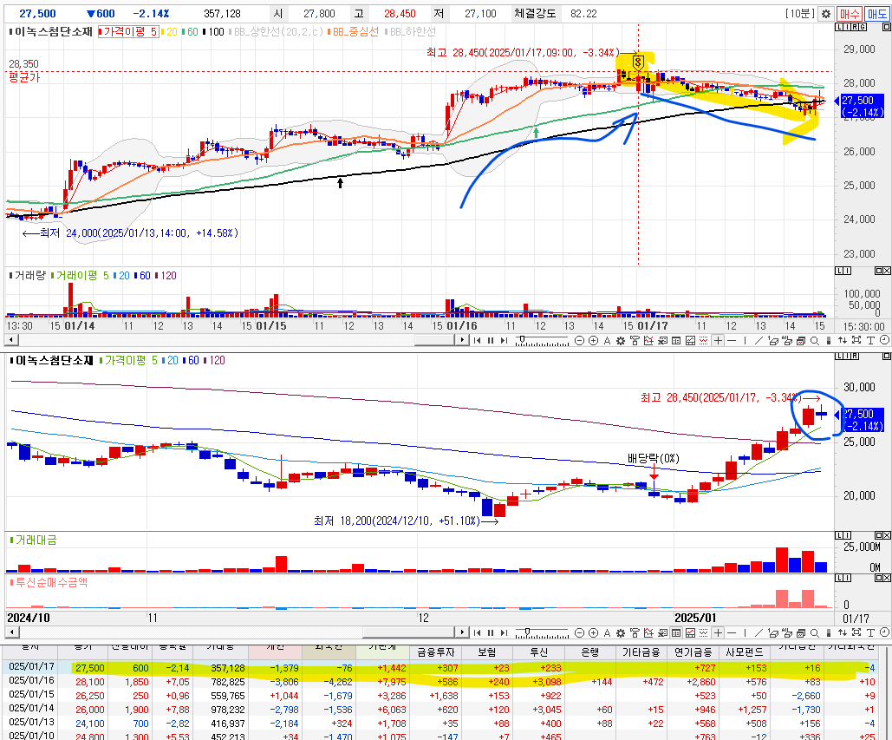Viewport: 892px width, 740px height.
Task: Click the clock icon in upper toolbar
Action: click(884, 340)
